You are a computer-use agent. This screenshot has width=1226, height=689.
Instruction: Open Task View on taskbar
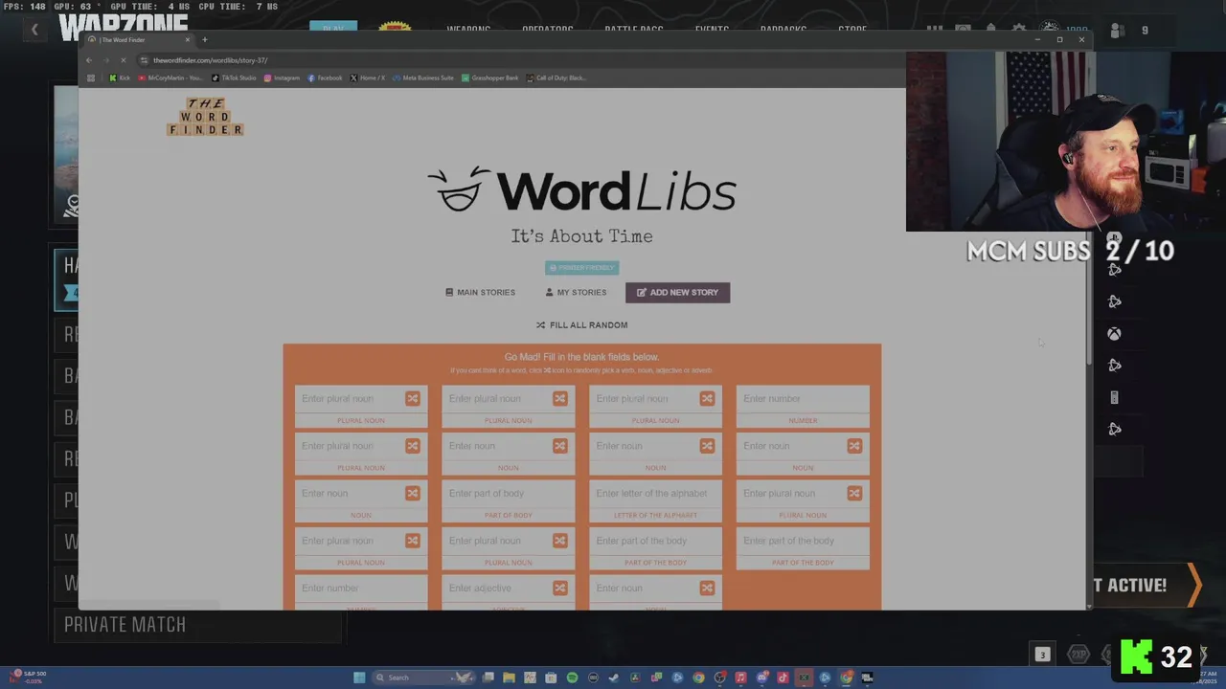pos(488,678)
